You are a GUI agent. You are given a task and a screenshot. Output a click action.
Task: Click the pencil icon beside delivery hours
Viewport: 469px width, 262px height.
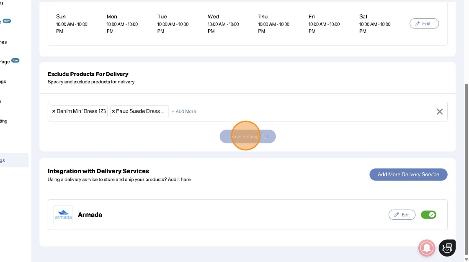coord(417,23)
